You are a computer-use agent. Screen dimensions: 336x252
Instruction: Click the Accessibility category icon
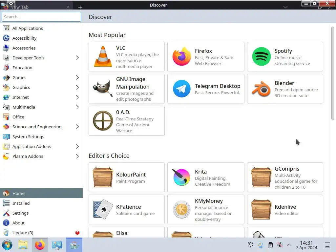click(x=6, y=38)
